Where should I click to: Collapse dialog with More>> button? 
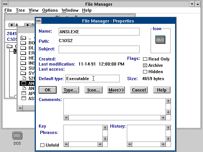[116, 90]
